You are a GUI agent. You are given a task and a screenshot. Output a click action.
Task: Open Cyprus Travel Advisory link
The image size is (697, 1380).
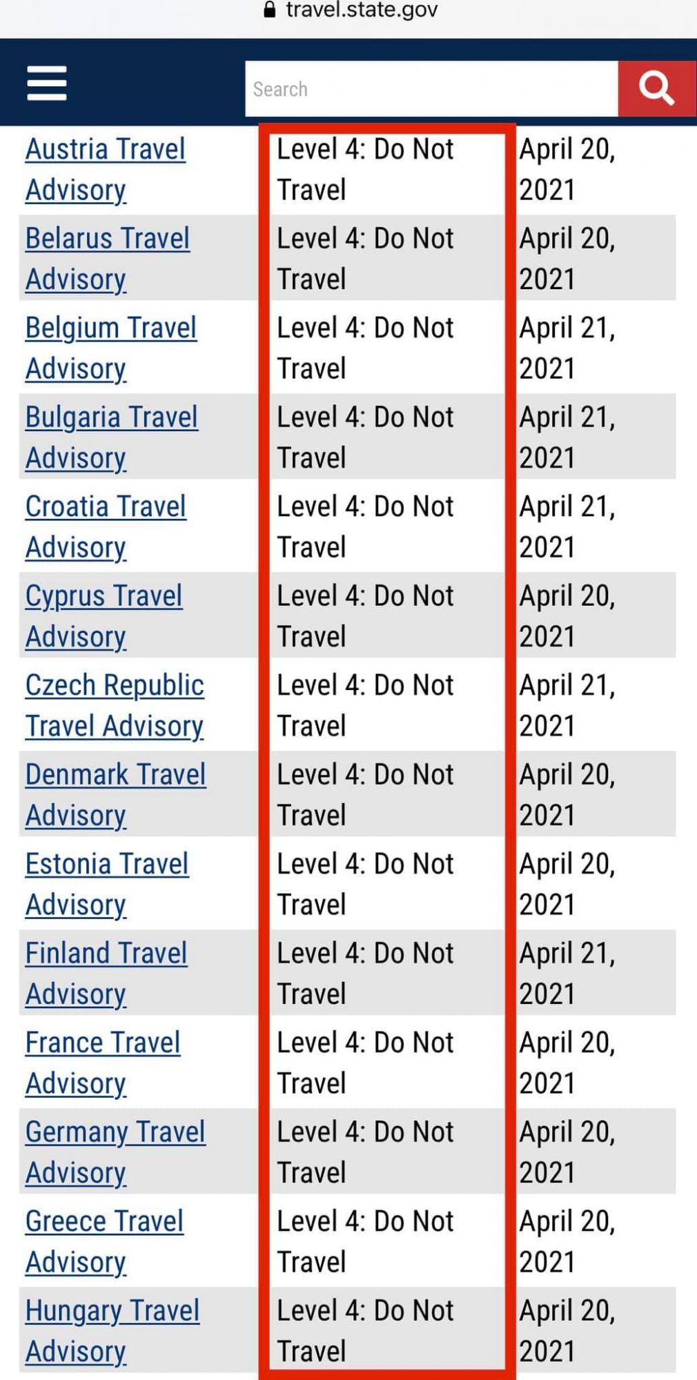(104, 596)
